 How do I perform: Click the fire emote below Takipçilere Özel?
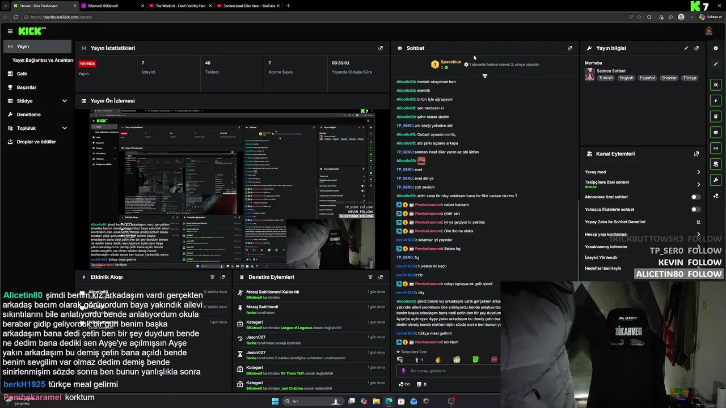[x=438, y=360]
